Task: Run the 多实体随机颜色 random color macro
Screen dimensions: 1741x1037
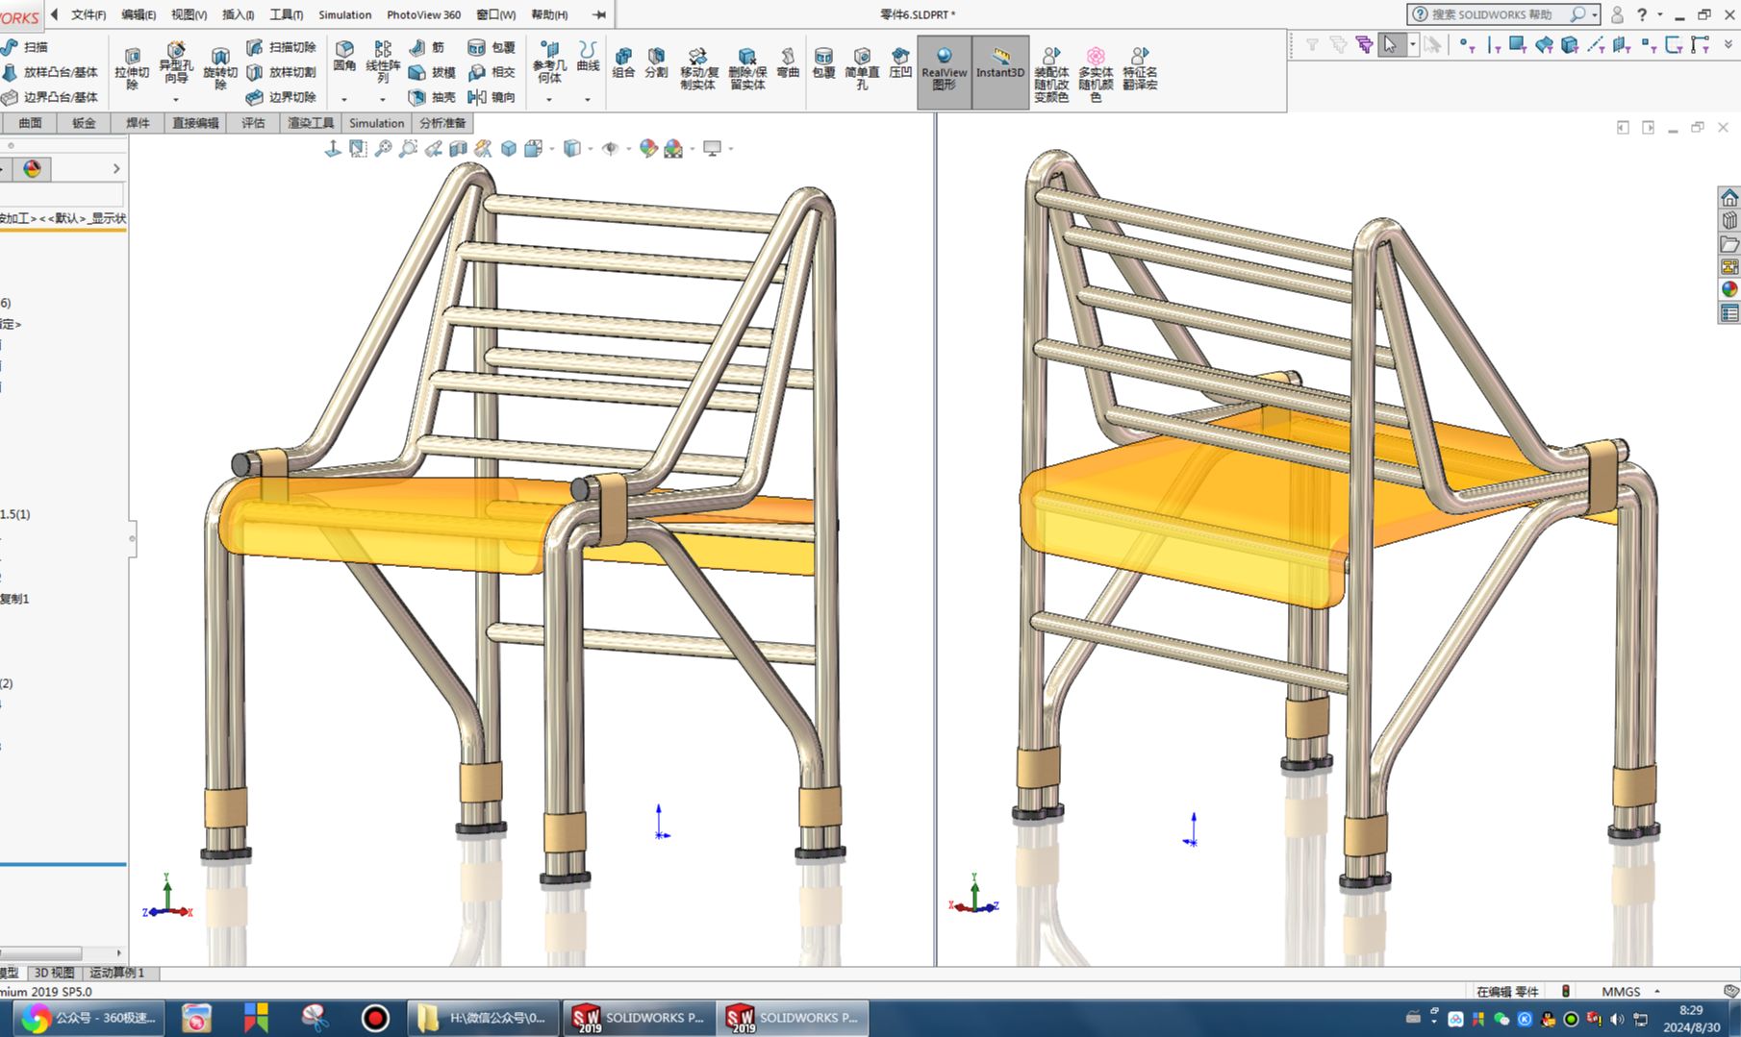Action: 1096,74
